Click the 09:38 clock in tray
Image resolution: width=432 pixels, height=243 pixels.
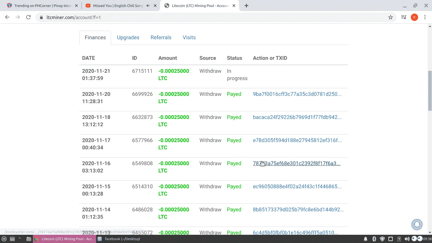[x=427, y=239]
